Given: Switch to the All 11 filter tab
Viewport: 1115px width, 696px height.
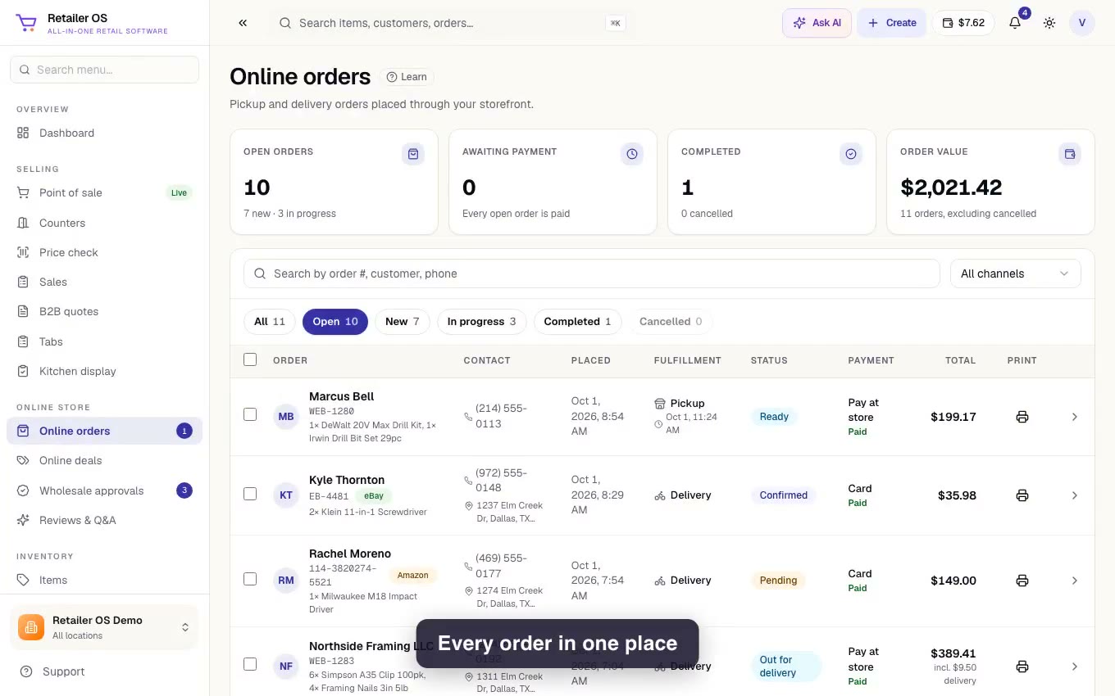Looking at the screenshot, I should pos(270,322).
